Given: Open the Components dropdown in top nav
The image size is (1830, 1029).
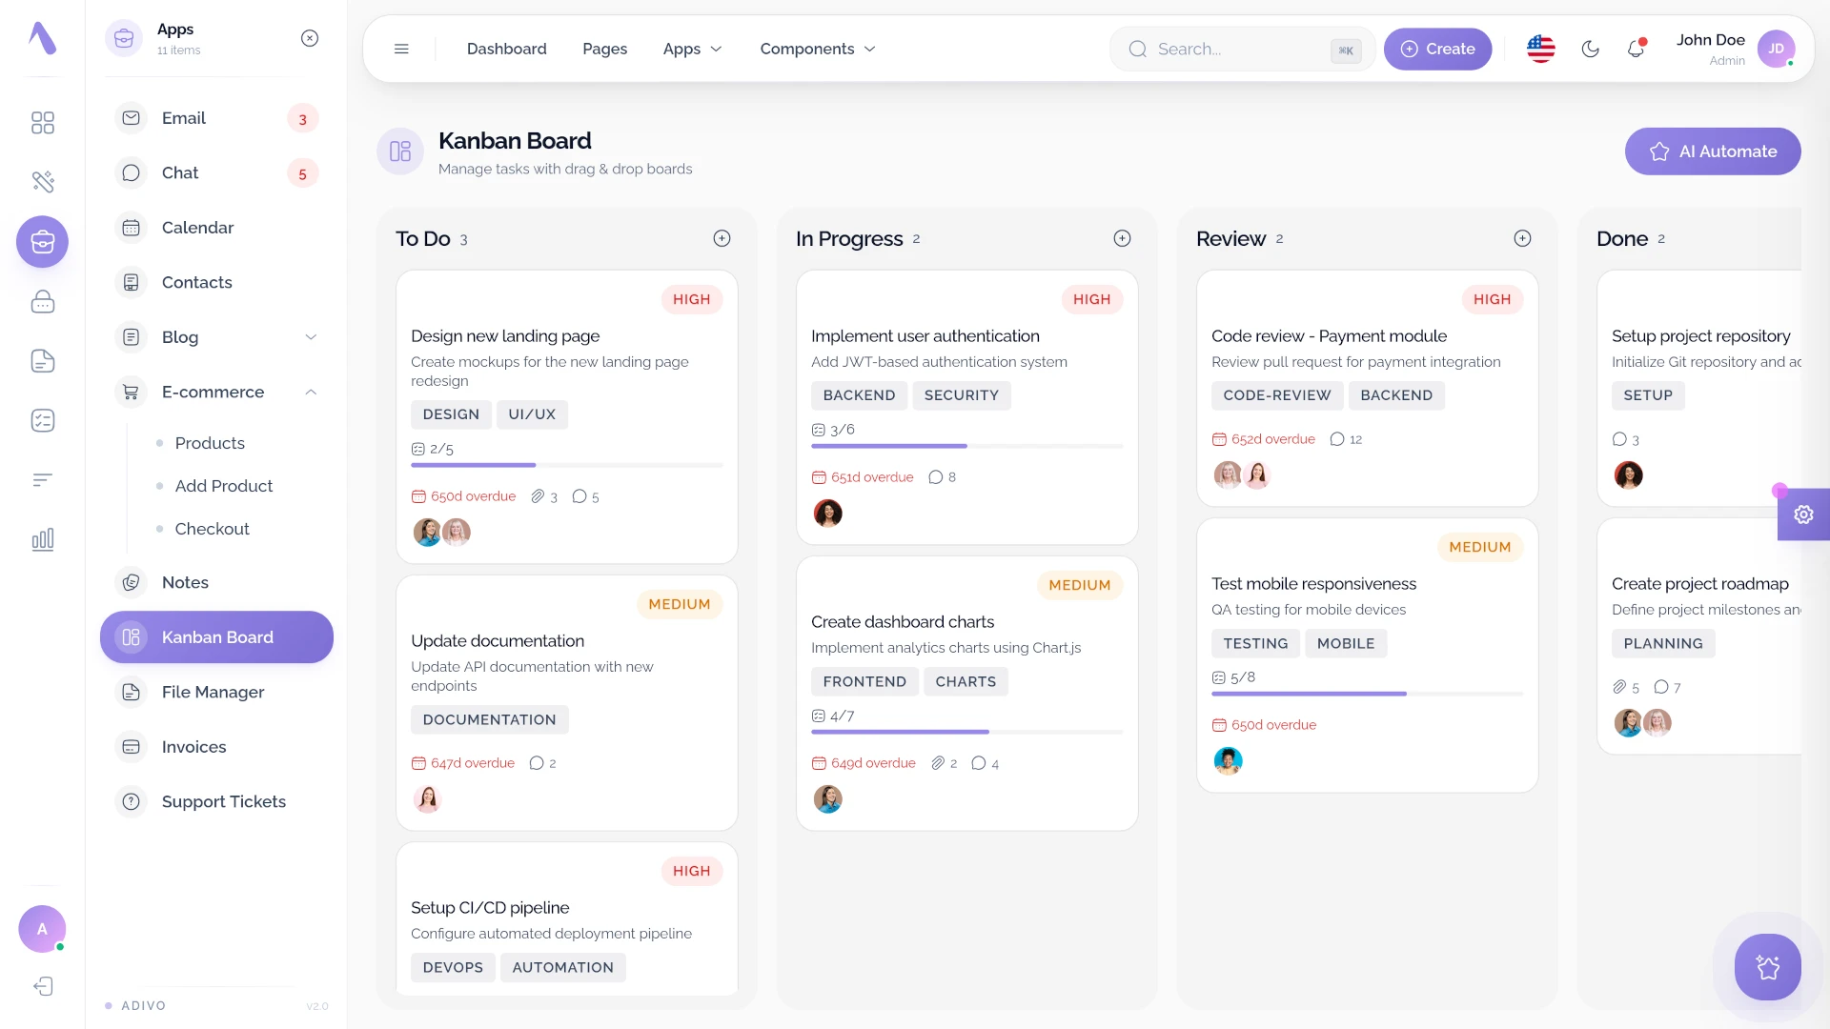Looking at the screenshot, I should pyautogui.click(x=817, y=49).
